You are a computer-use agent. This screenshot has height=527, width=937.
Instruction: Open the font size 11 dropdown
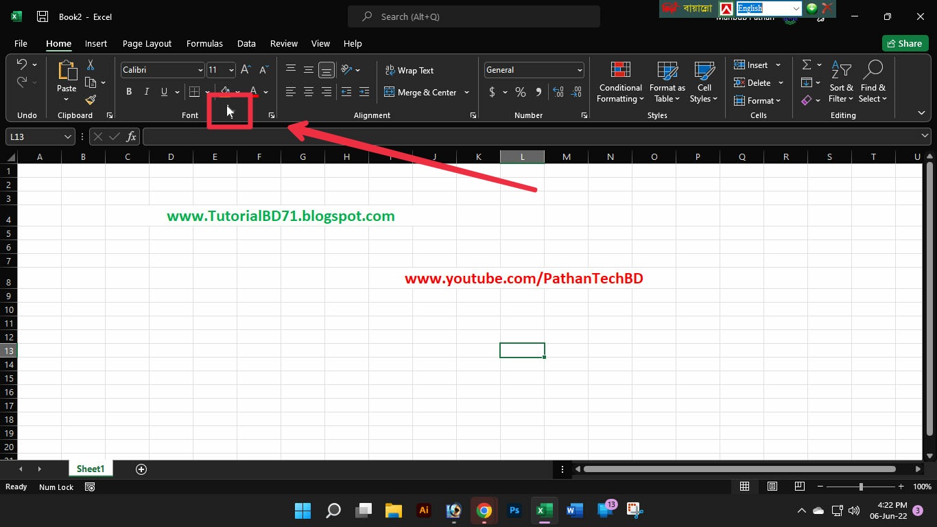coord(231,70)
